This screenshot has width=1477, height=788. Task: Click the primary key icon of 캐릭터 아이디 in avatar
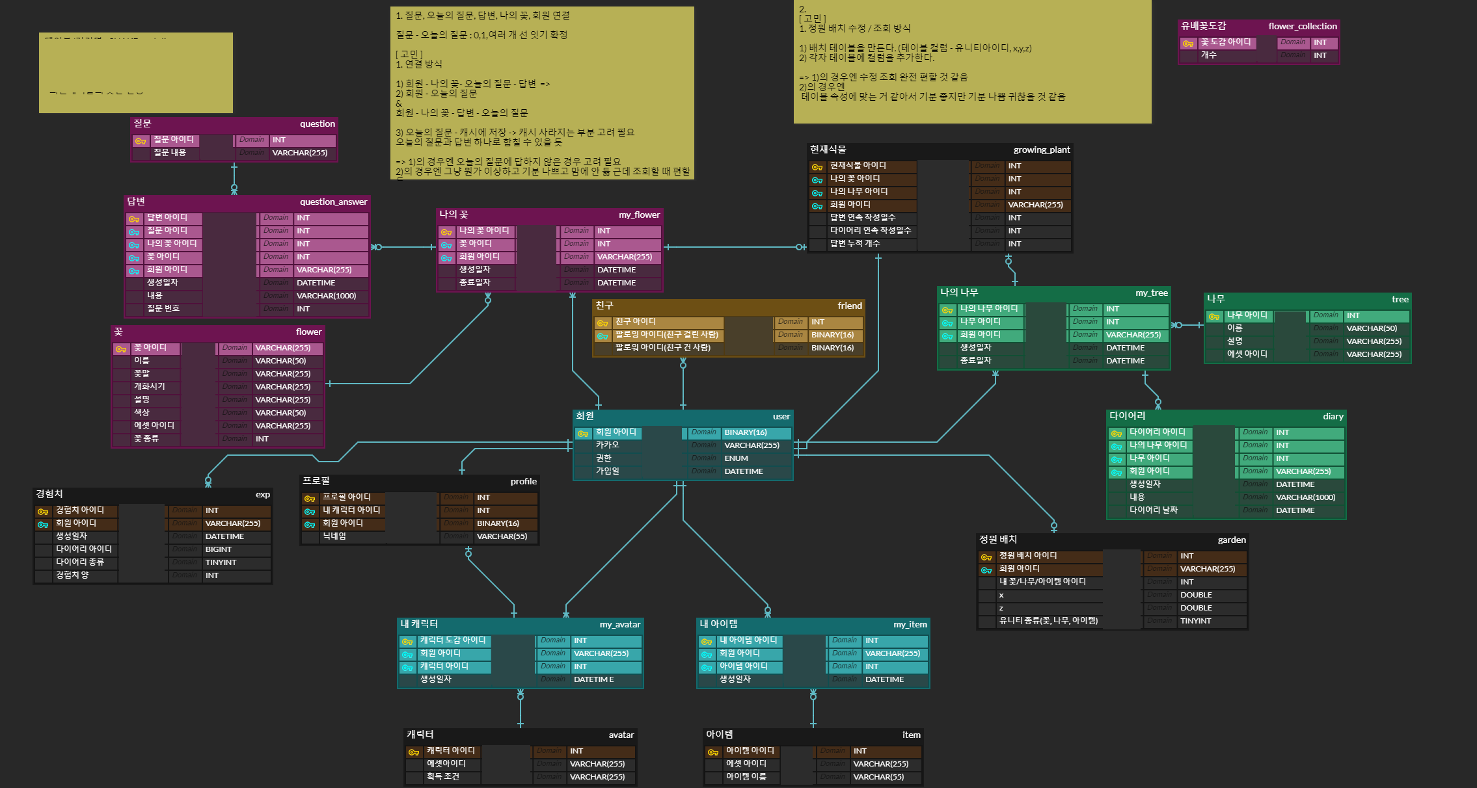tap(414, 752)
